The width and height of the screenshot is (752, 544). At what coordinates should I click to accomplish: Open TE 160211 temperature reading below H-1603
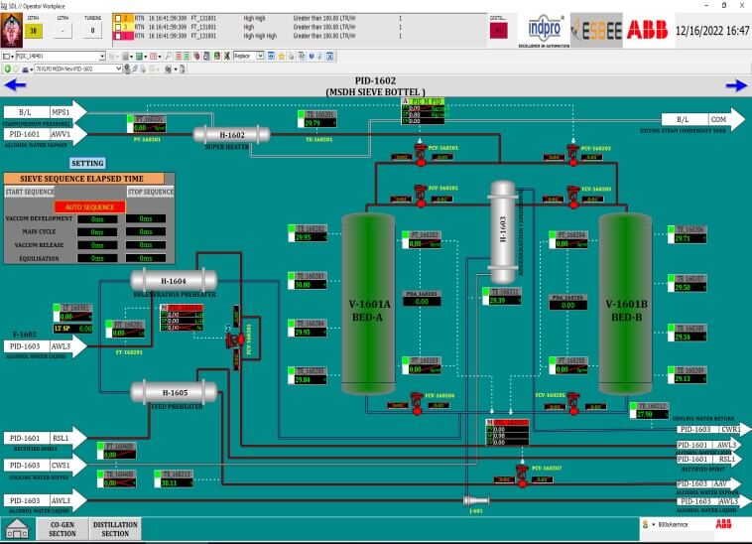[502, 297]
